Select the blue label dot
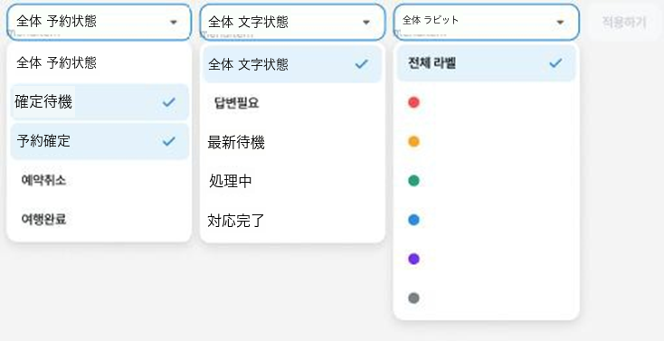664x341 pixels. [413, 220]
